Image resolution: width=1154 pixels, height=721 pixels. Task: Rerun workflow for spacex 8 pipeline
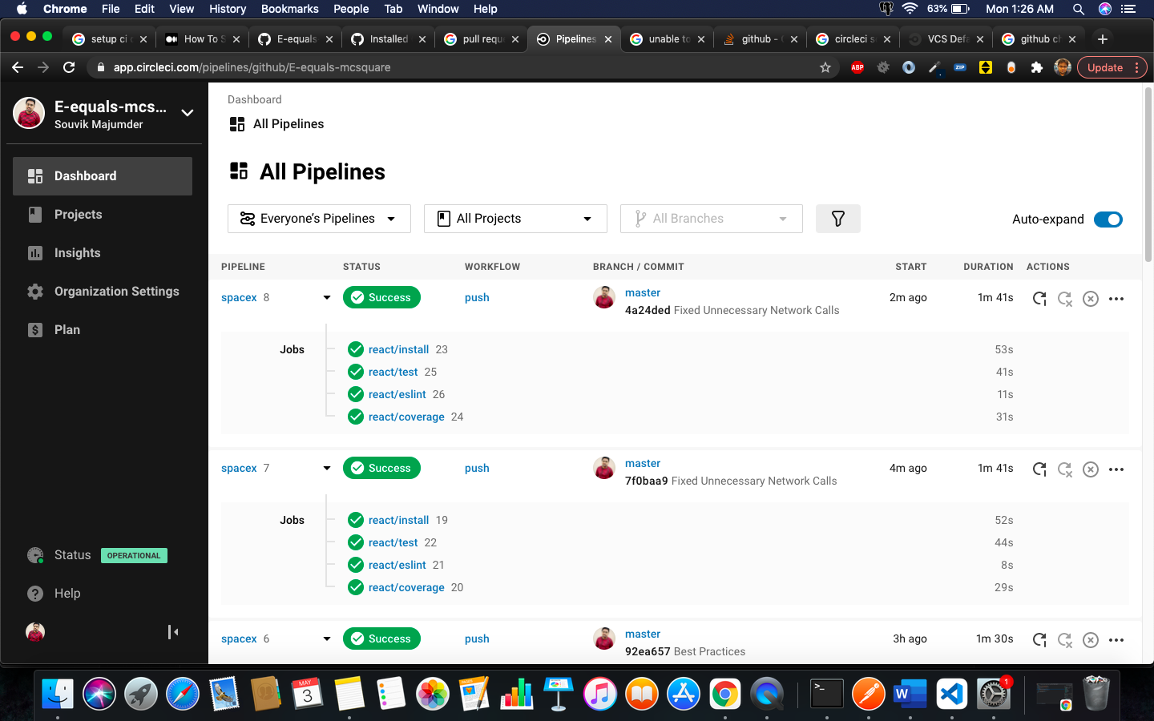pos(1039,298)
